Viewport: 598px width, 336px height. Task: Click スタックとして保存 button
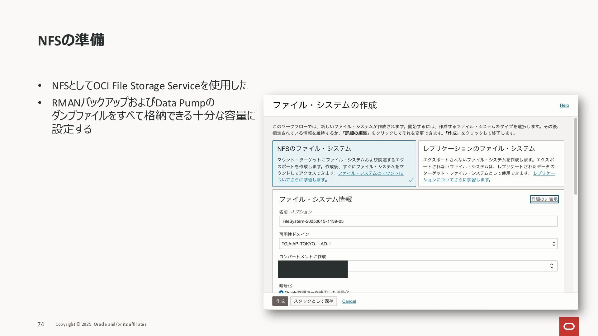[313, 301]
